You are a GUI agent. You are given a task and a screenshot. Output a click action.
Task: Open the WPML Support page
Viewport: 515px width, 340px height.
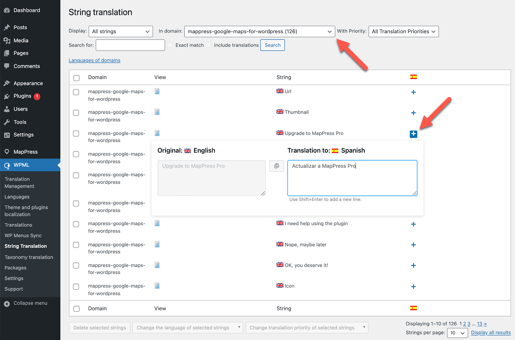tap(14, 289)
